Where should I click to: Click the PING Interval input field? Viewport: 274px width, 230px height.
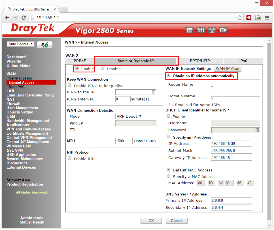(123, 99)
